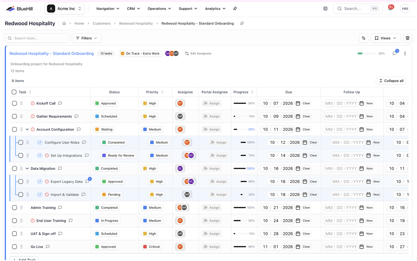417x261 pixels.
Task: Open follow-up calendar for Admin Training
Action: (361, 208)
